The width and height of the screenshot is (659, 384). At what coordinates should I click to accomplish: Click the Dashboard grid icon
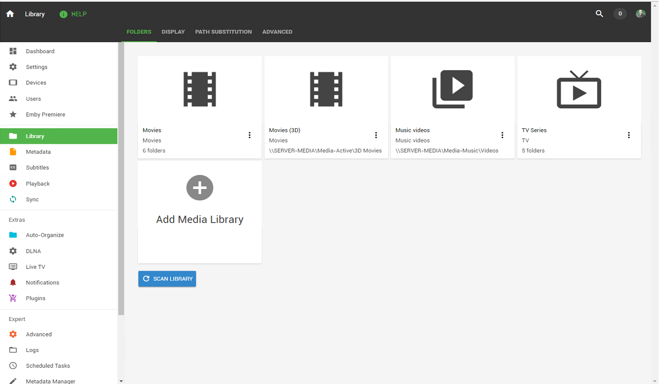coord(13,51)
